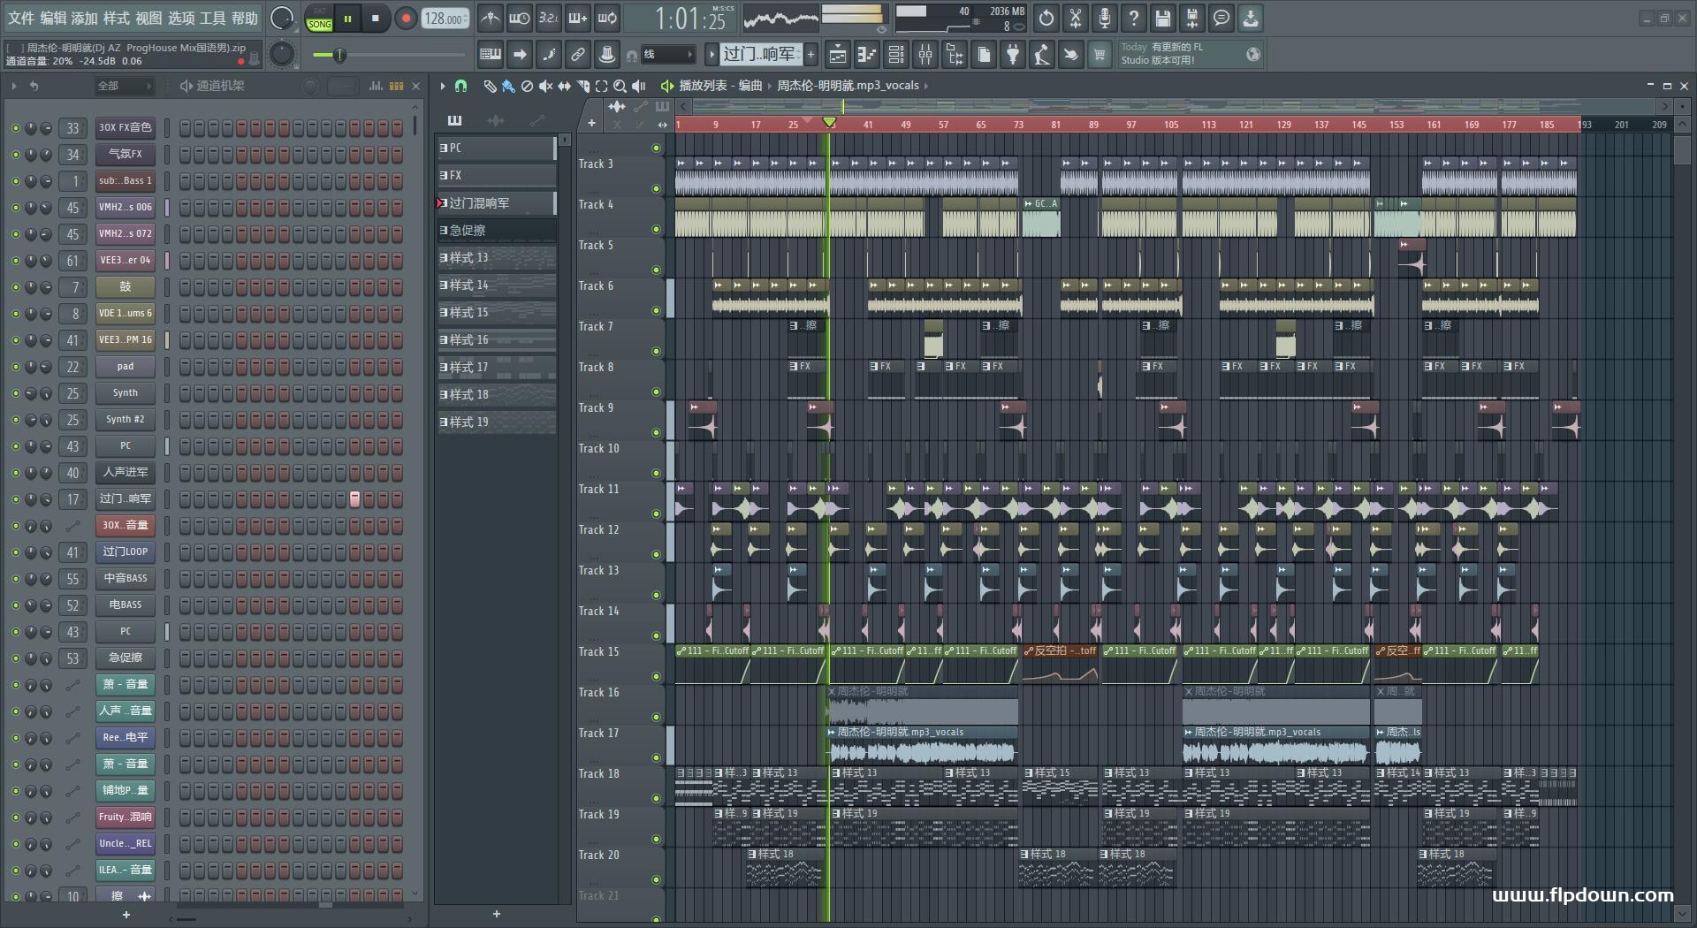Click the record button in transport

pos(406,19)
